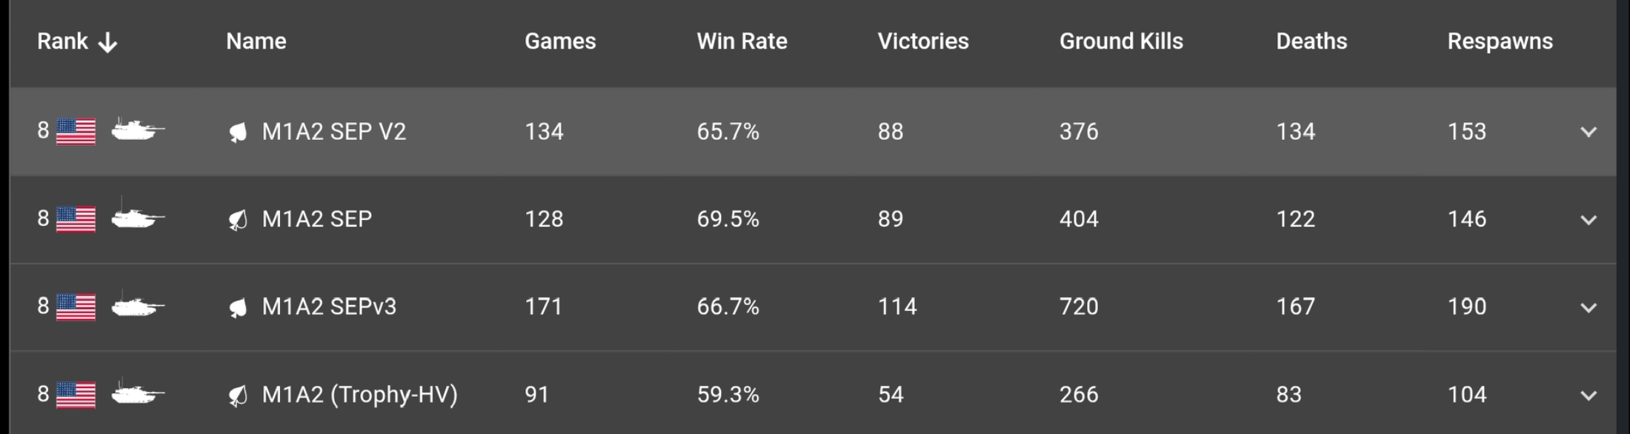Expand the M1A2 SEPv3 row chevron
1630x434 pixels.
pyautogui.click(x=1589, y=307)
